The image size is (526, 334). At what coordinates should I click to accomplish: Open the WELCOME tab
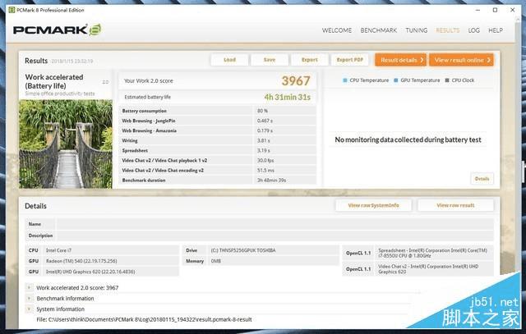[x=337, y=30]
